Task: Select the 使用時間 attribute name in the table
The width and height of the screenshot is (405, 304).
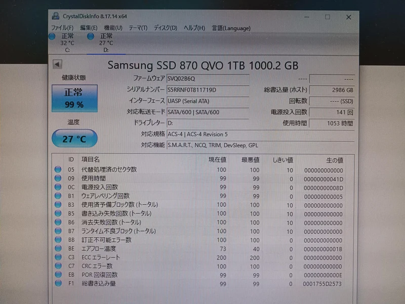Action: [x=94, y=178]
